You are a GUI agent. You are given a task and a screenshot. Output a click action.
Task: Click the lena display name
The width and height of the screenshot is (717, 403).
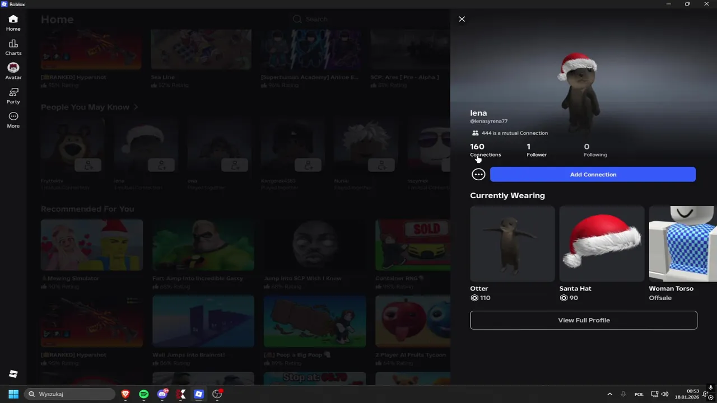tap(478, 113)
